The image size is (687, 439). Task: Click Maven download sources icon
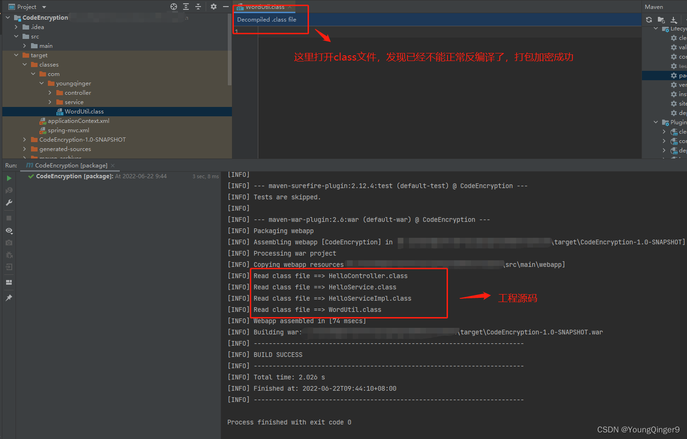(674, 20)
